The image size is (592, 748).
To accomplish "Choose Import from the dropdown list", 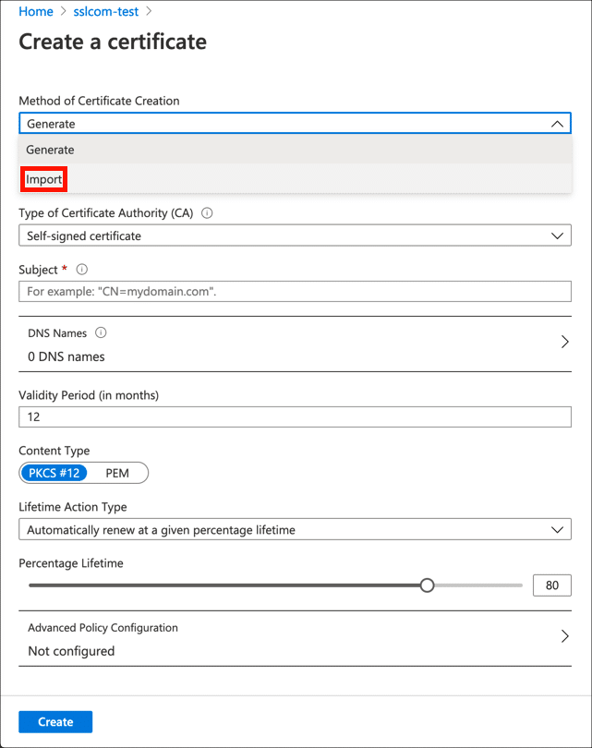I will (44, 179).
